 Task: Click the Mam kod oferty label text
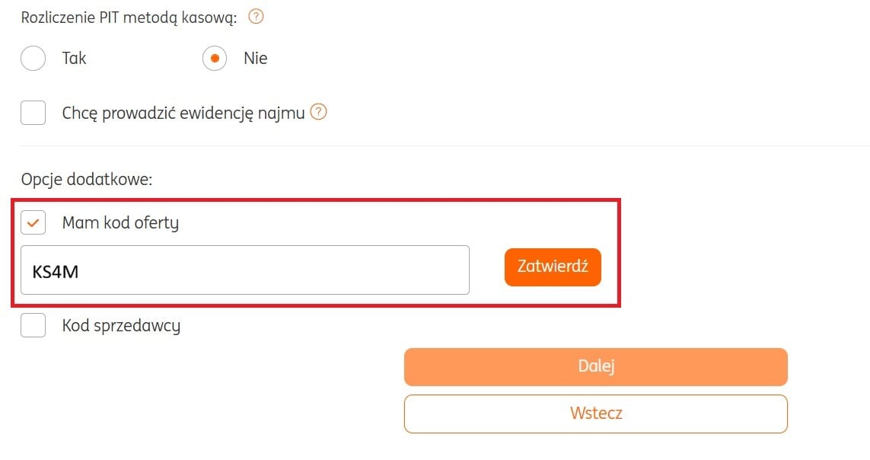[120, 224]
